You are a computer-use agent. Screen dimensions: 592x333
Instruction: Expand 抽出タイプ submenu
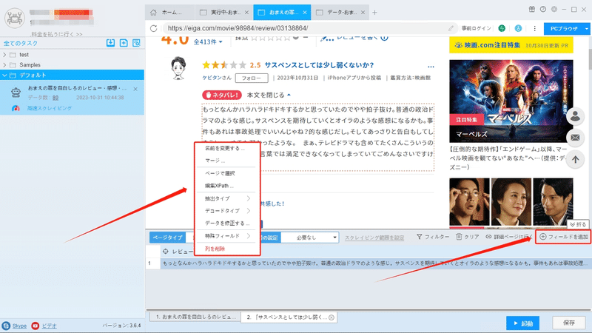[x=227, y=198]
